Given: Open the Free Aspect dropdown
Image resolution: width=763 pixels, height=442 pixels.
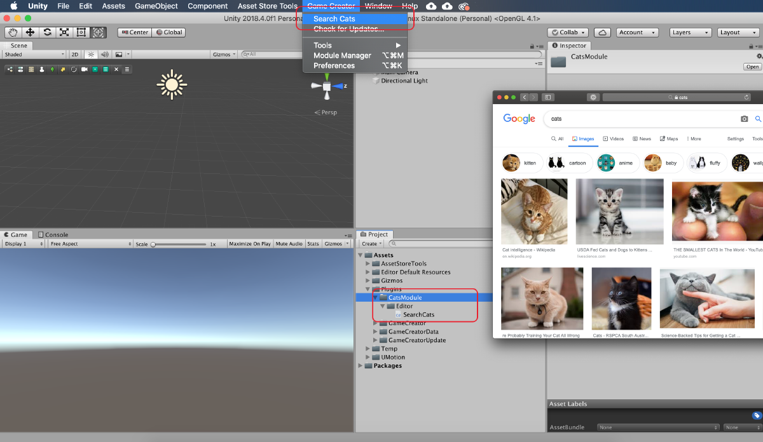Looking at the screenshot, I should click(x=91, y=244).
